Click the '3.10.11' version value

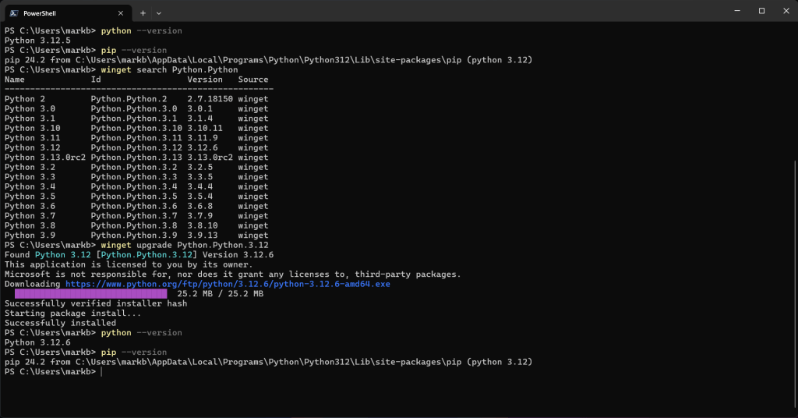[x=205, y=129]
